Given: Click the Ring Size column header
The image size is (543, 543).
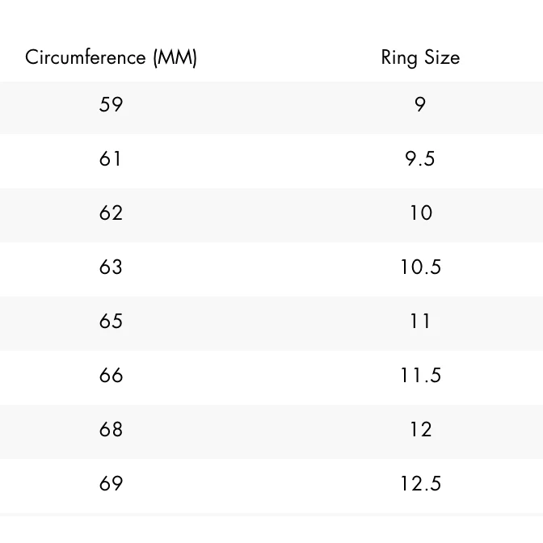Looking at the screenshot, I should [x=420, y=57].
